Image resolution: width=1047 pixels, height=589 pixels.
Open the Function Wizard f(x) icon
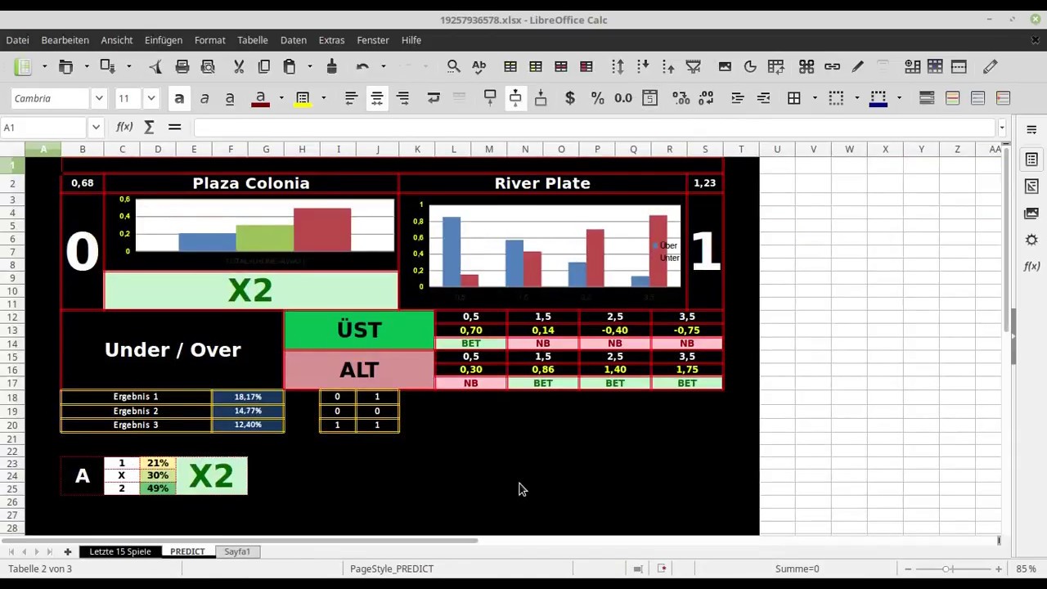(124, 127)
